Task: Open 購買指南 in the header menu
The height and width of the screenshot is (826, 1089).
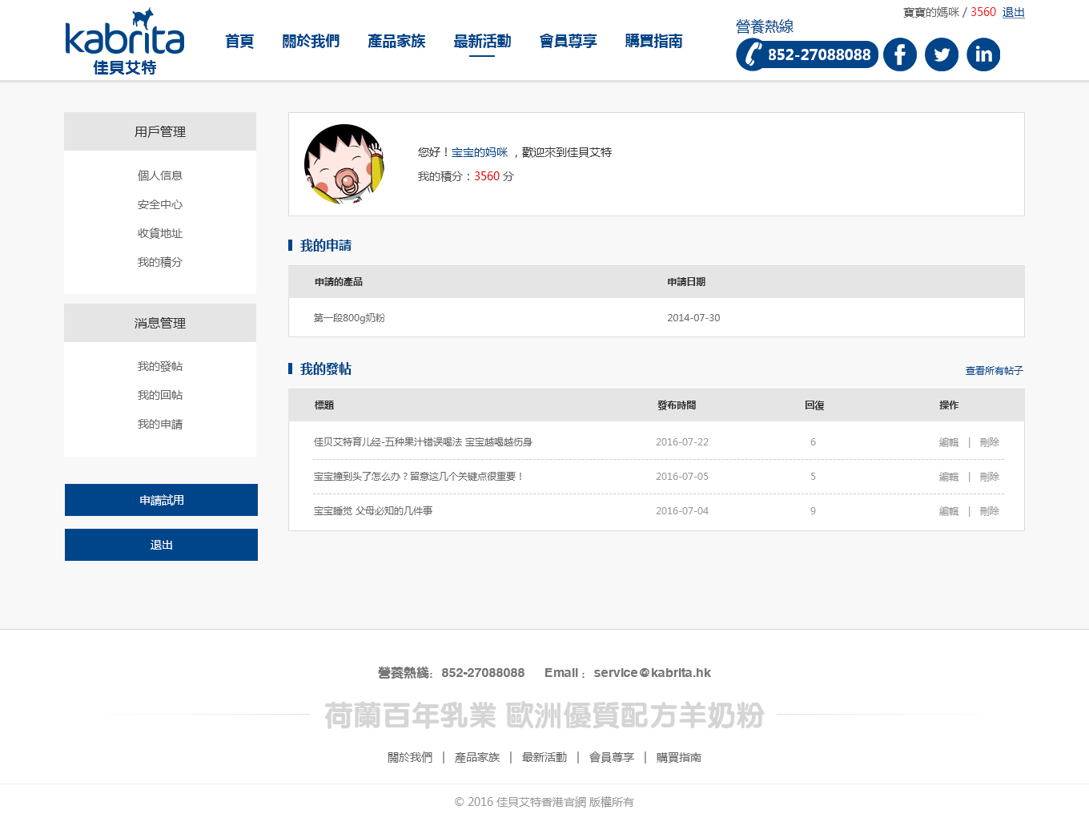Action: [x=653, y=41]
